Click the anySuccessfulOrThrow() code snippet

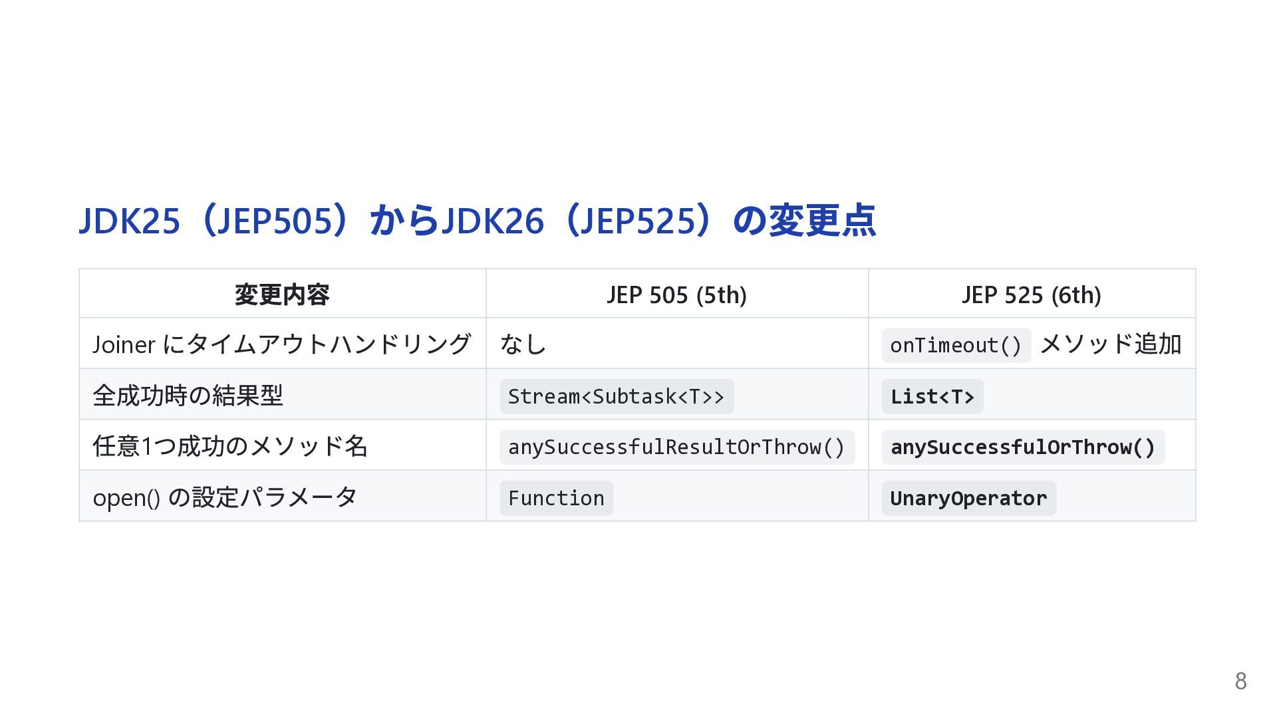pos(1022,447)
